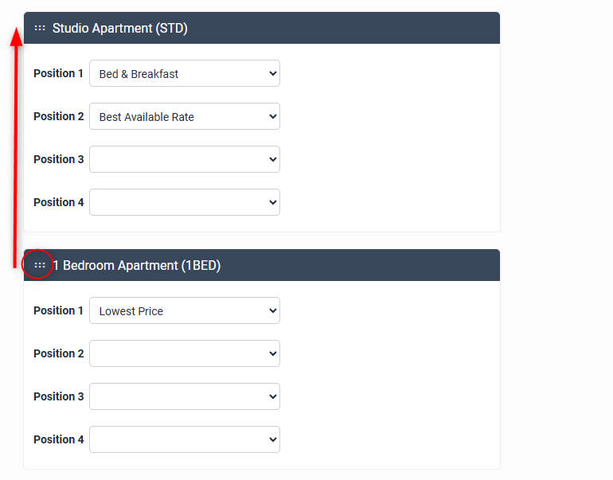The width and height of the screenshot is (613, 480).
Task: Click the Studio Apartment (STD) header title
Action: pos(119,28)
